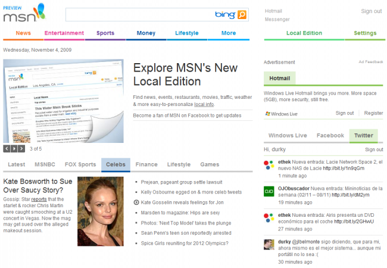Go to previous slide arrow
This screenshot has width=387, height=268.
click(7, 148)
